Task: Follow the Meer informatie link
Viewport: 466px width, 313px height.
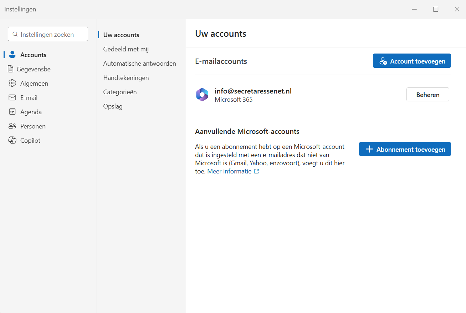Action: (x=230, y=171)
